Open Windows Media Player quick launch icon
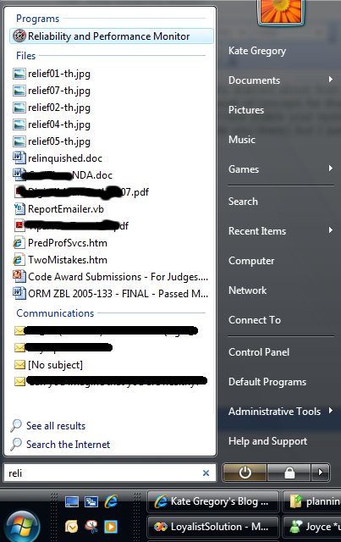Screen dimensions: 341x542 pyautogui.click(x=111, y=527)
